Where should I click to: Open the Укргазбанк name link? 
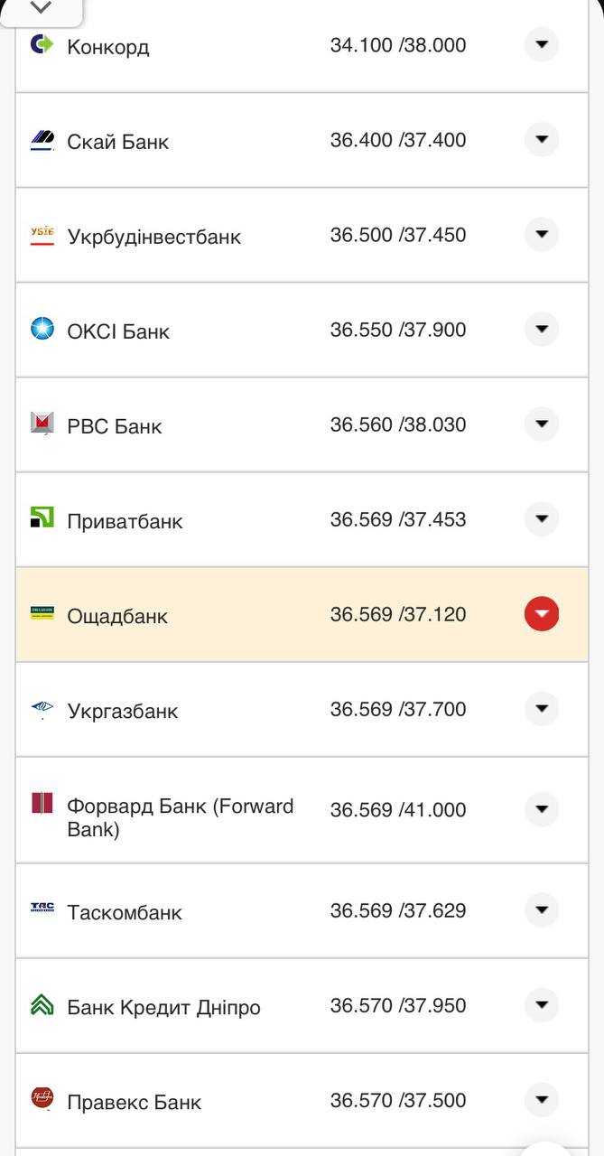(123, 712)
